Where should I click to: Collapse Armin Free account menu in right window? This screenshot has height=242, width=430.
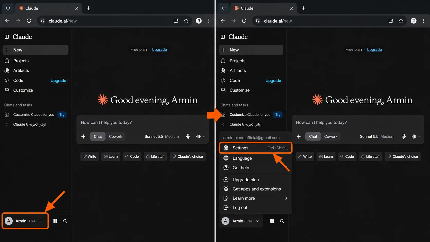point(241,221)
